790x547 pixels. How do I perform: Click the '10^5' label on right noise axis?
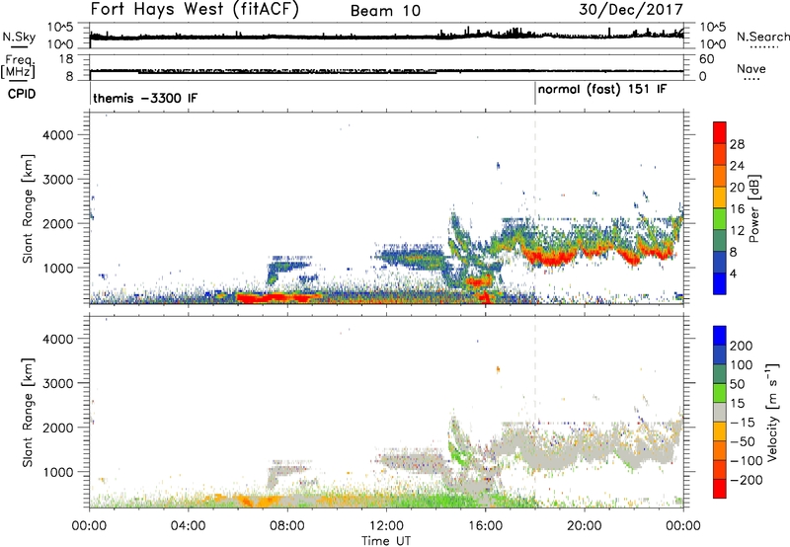713,28
